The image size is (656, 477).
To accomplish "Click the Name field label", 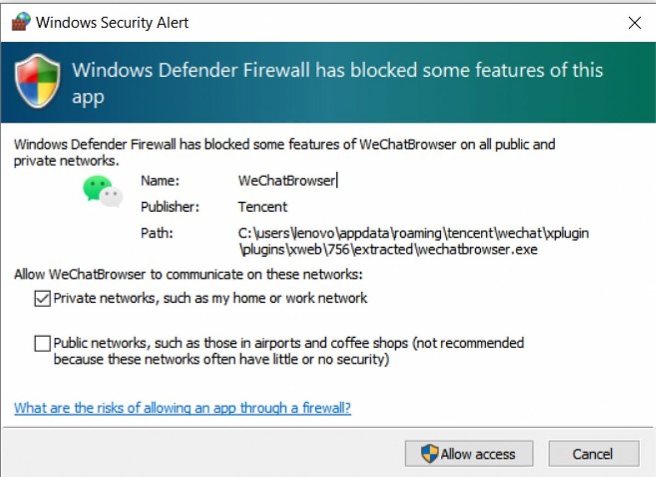I will click(160, 180).
